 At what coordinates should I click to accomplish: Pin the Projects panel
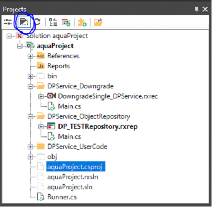[x=197, y=9]
